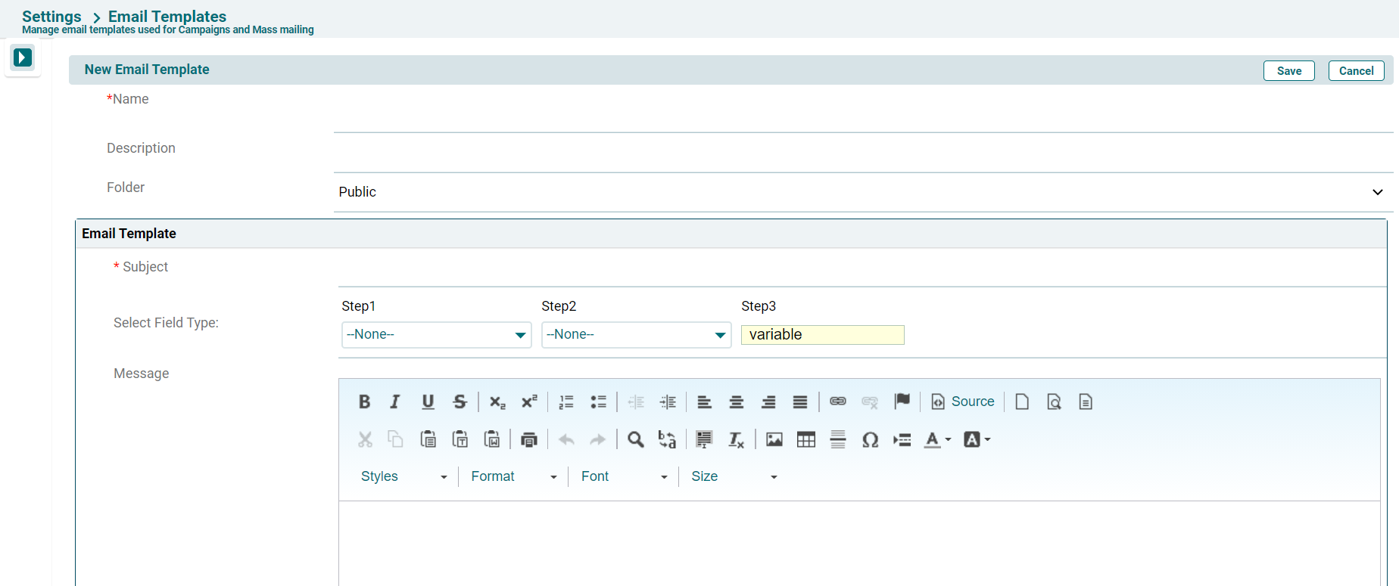Insert an image into the message
The height and width of the screenshot is (586, 1399).
click(x=774, y=439)
